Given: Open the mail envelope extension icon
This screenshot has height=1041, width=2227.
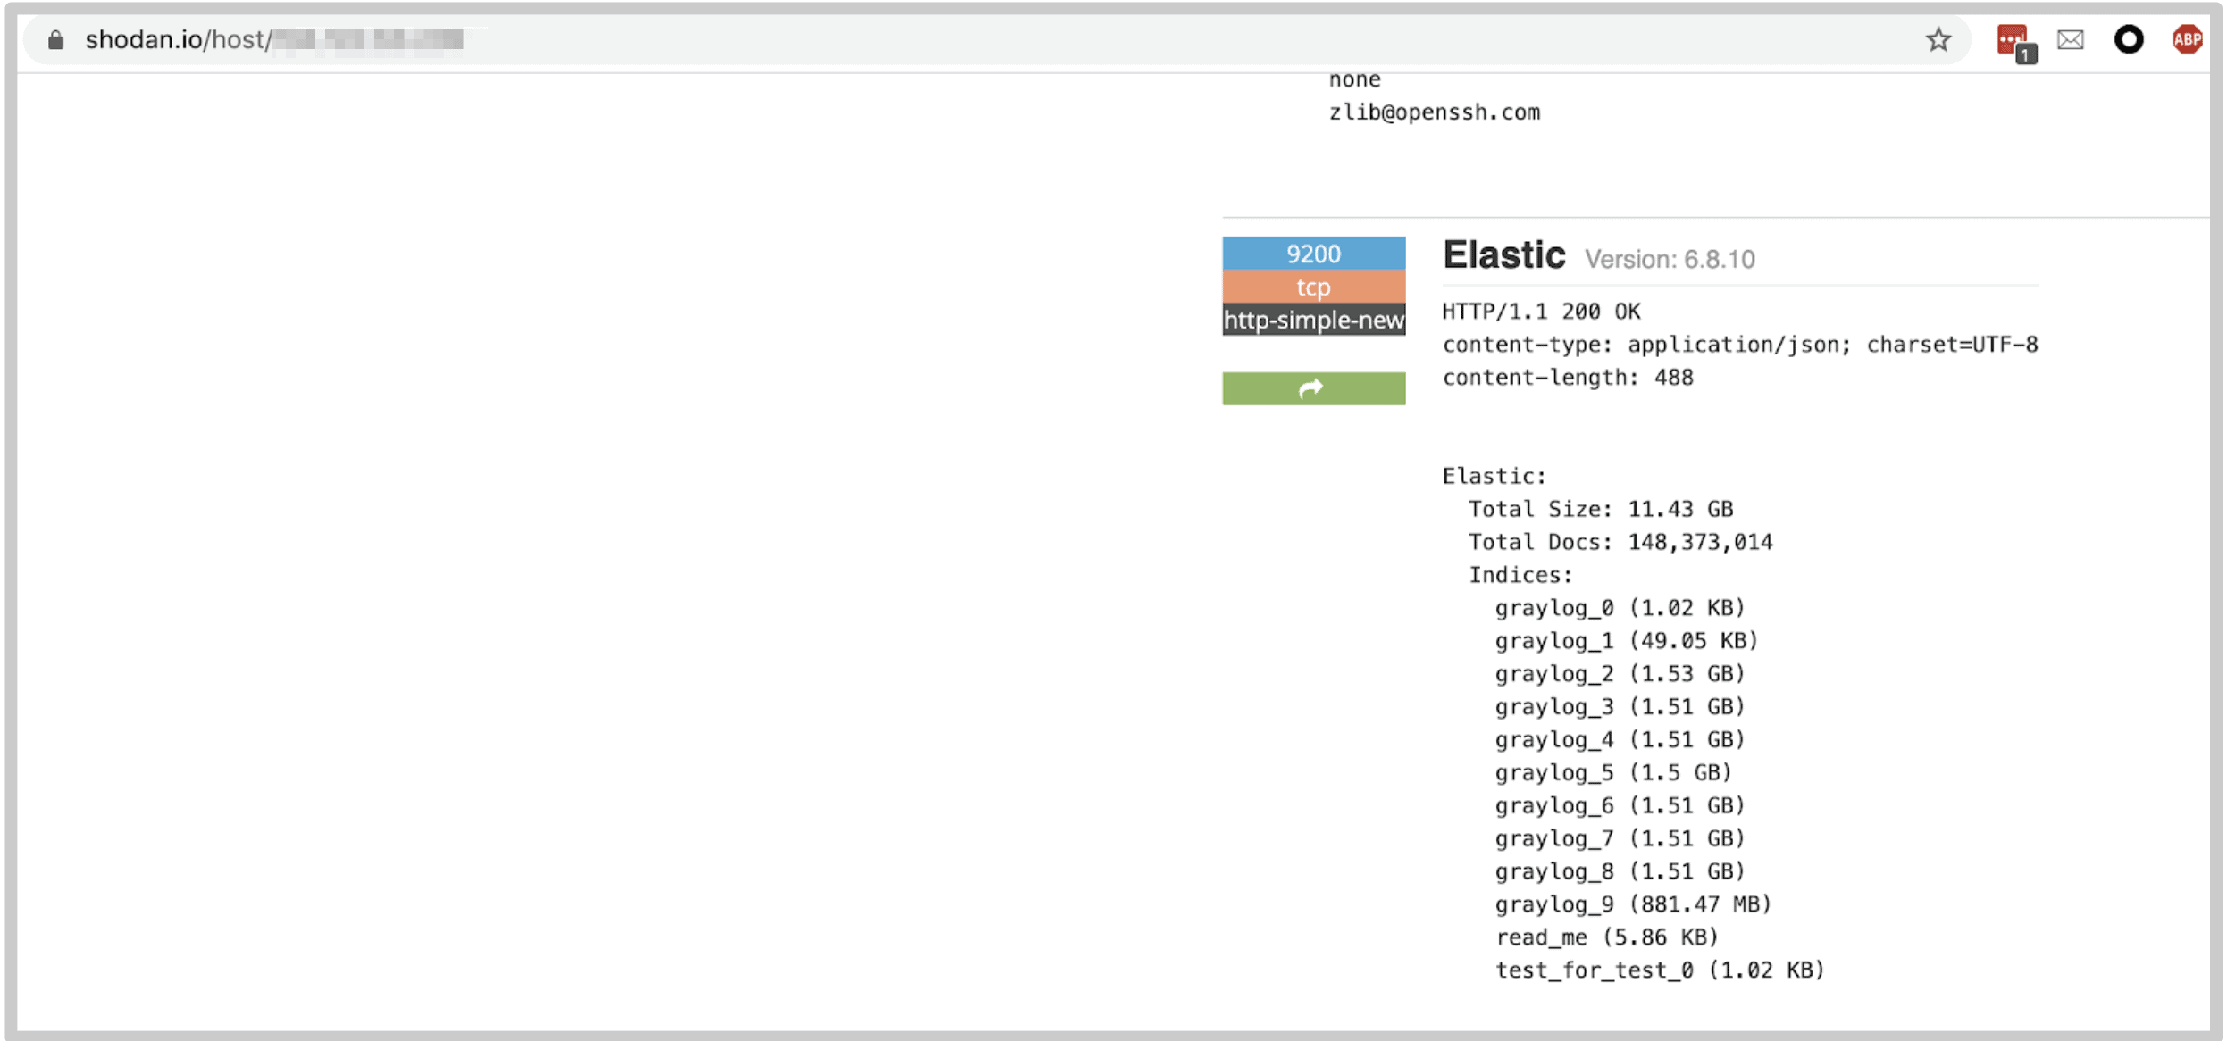Looking at the screenshot, I should [2071, 40].
